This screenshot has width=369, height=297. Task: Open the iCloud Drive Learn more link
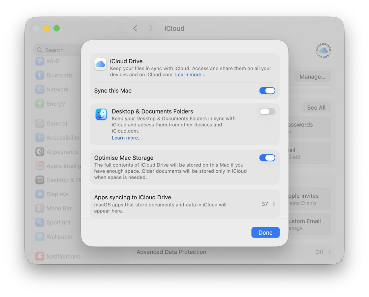tap(190, 75)
